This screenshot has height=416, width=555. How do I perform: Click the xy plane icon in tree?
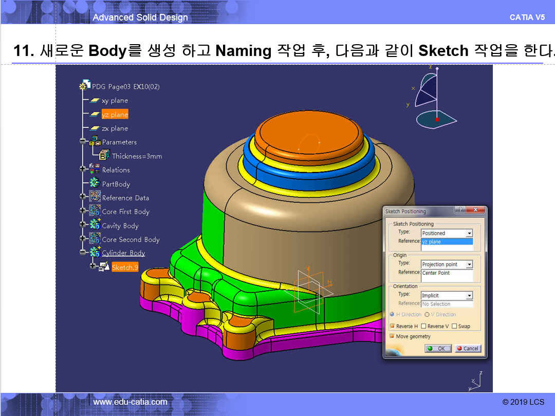pyautogui.click(x=95, y=101)
